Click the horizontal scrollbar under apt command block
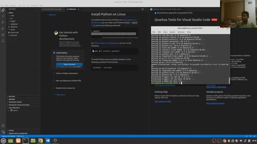 (120, 38)
